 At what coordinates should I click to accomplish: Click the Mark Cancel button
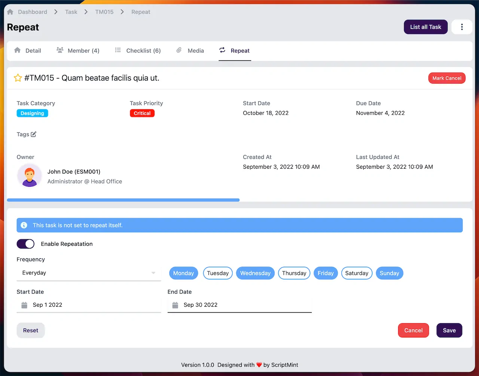(447, 78)
